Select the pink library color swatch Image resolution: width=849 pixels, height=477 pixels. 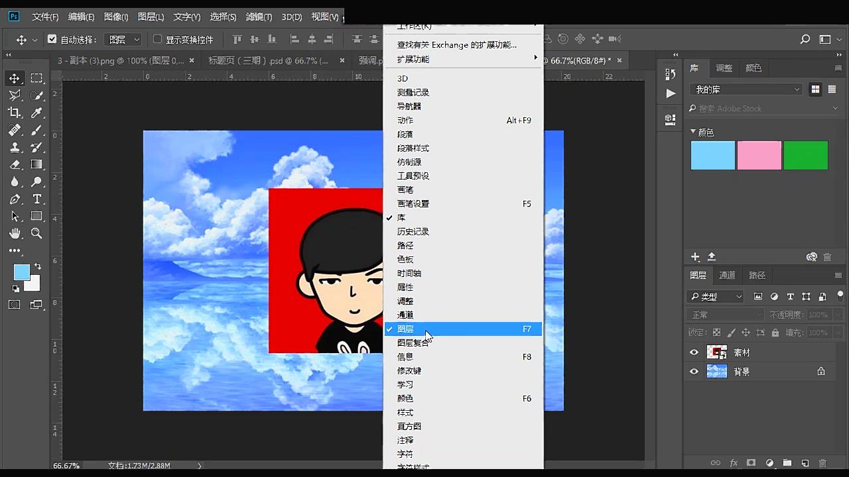click(x=759, y=156)
